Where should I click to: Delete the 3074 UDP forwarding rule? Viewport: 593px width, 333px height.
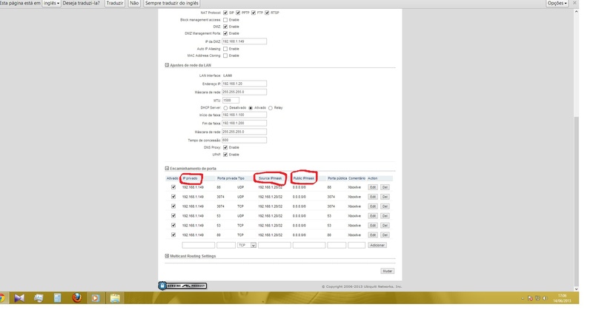click(385, 197)
